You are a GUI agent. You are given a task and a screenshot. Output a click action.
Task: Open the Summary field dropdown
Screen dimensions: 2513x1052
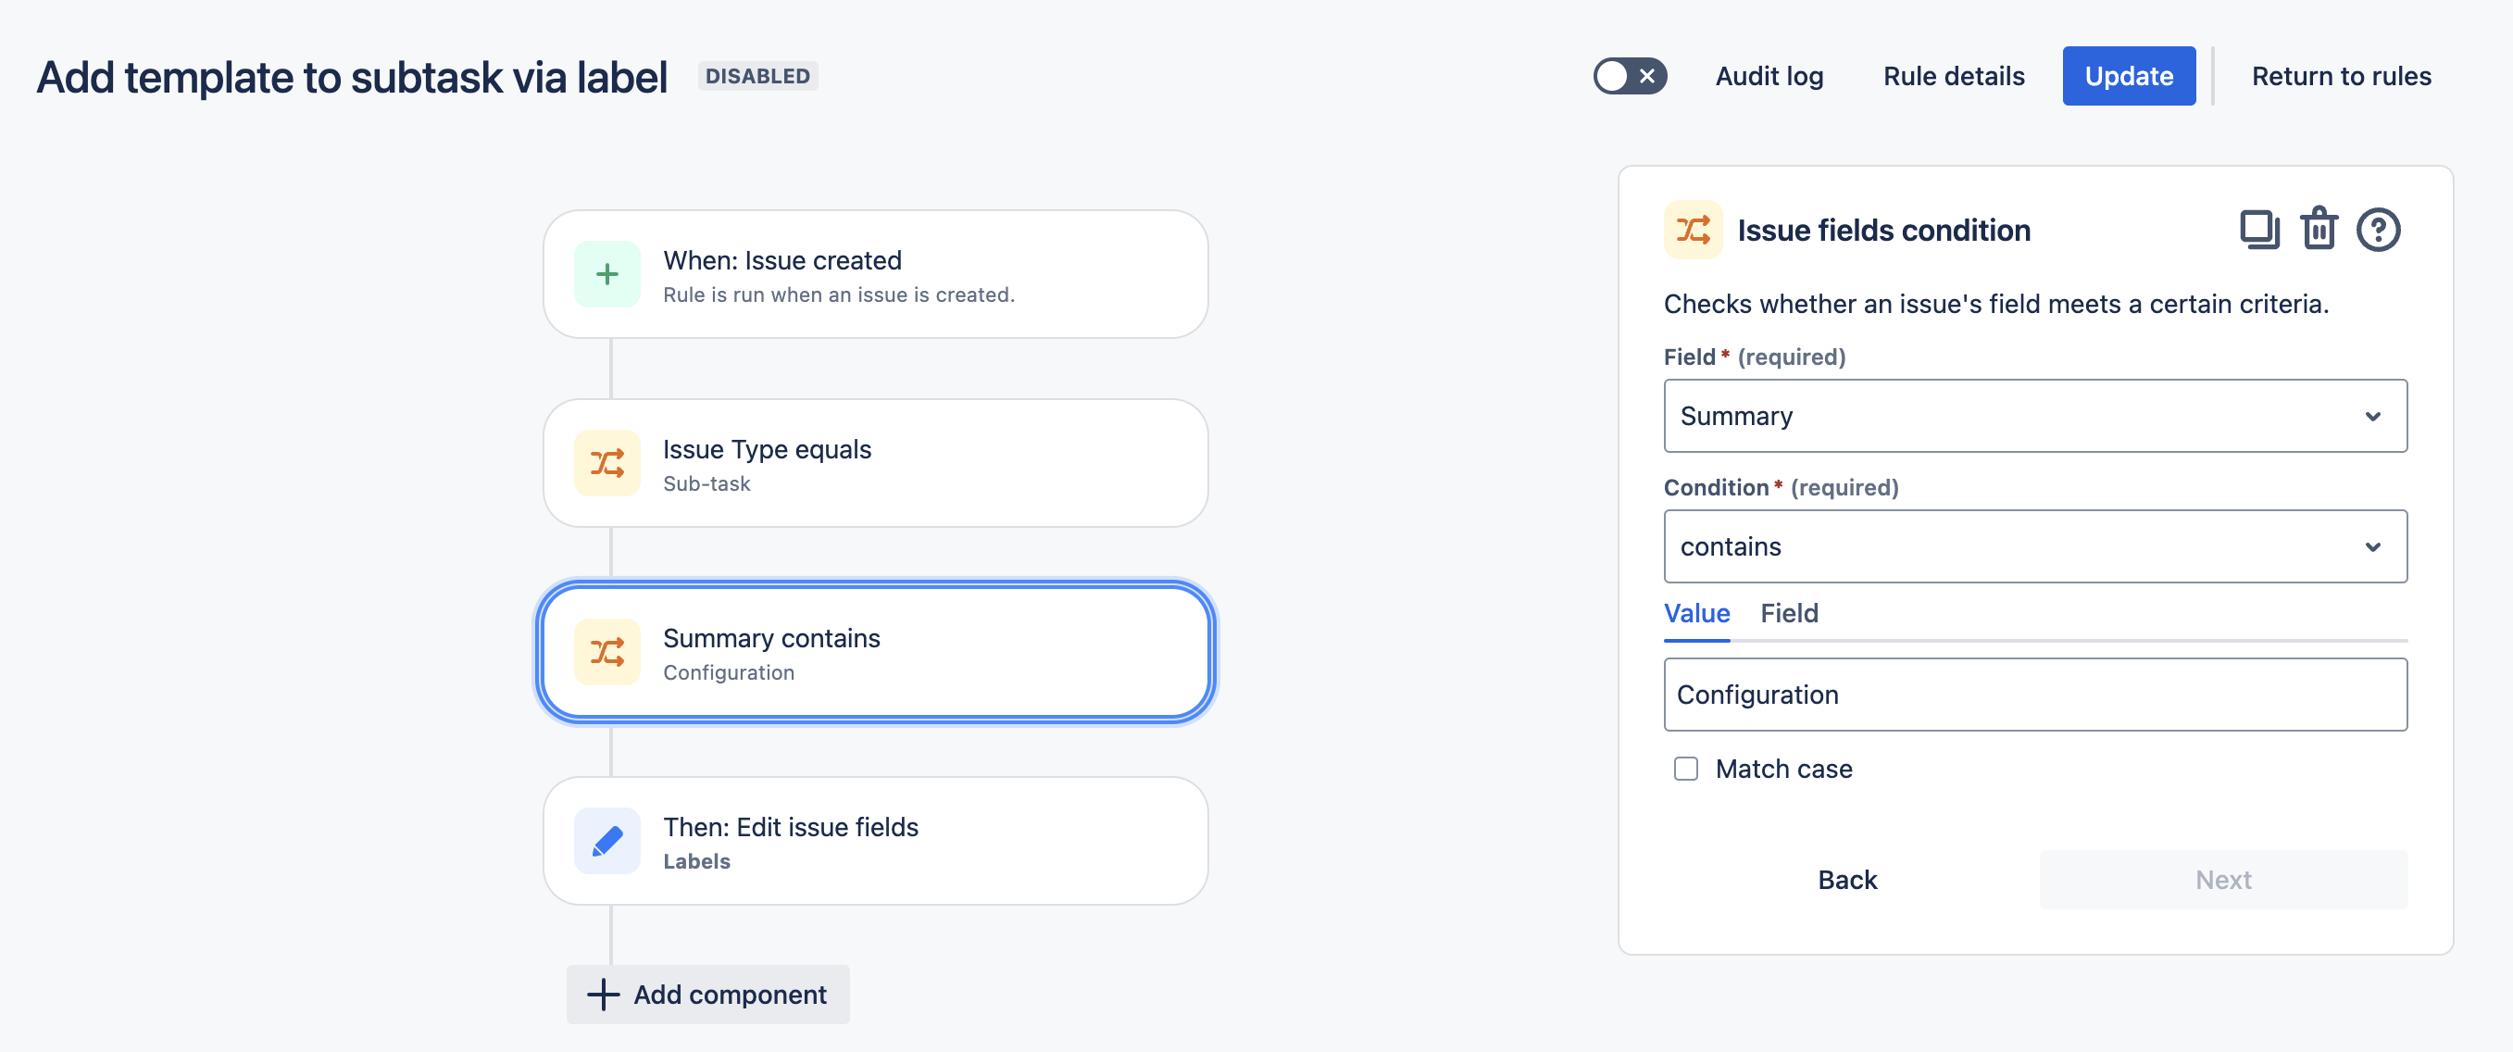[2035, 416]
